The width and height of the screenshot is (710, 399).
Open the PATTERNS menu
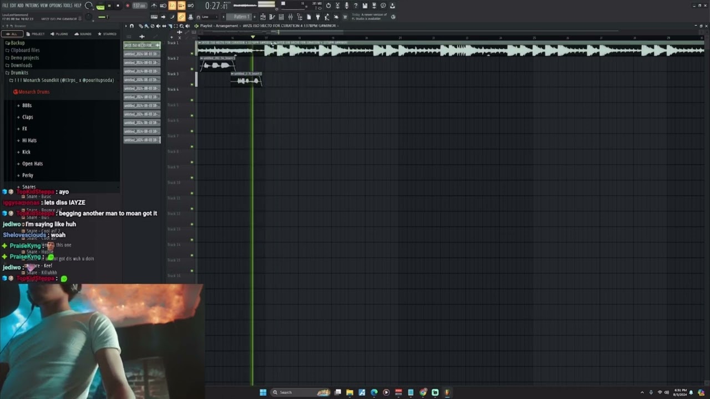pyautogui.click(x=32, y=6)
